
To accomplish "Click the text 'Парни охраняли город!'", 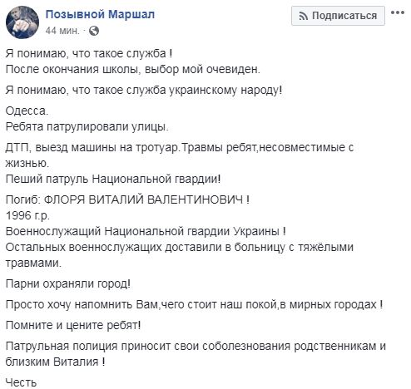I will pyautogui.click(x=68, y=283).
